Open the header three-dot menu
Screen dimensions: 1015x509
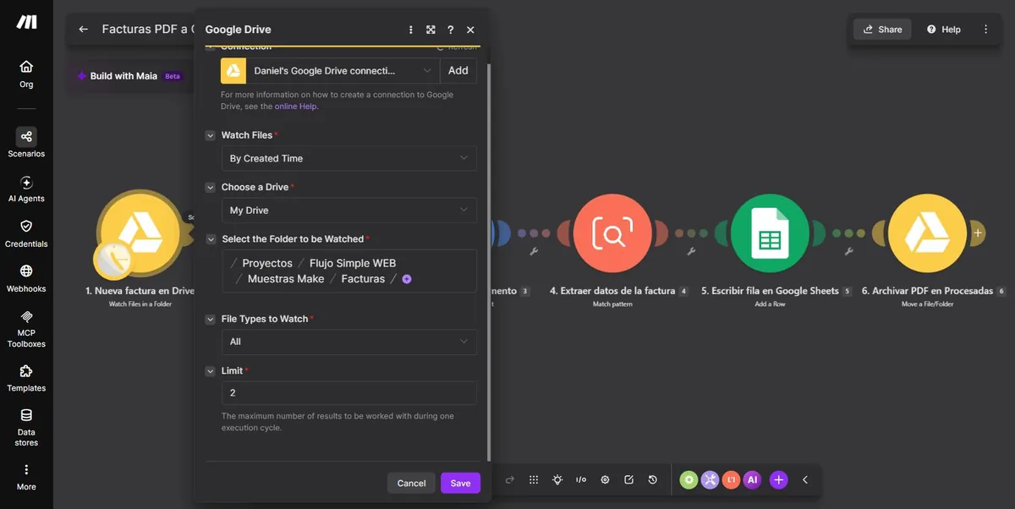[985, 29]
